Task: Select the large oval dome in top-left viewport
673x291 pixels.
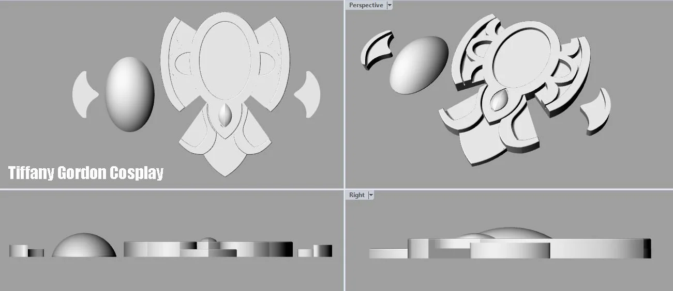Action: (x=130, y=94)
